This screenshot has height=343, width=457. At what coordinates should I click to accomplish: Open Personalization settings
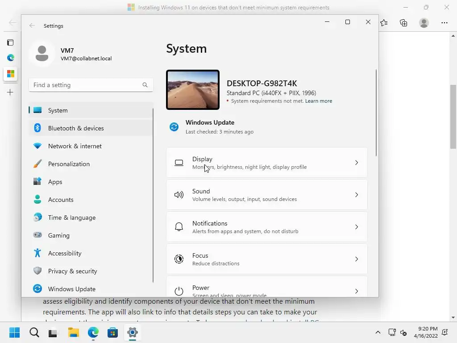[x=91, y=164]
